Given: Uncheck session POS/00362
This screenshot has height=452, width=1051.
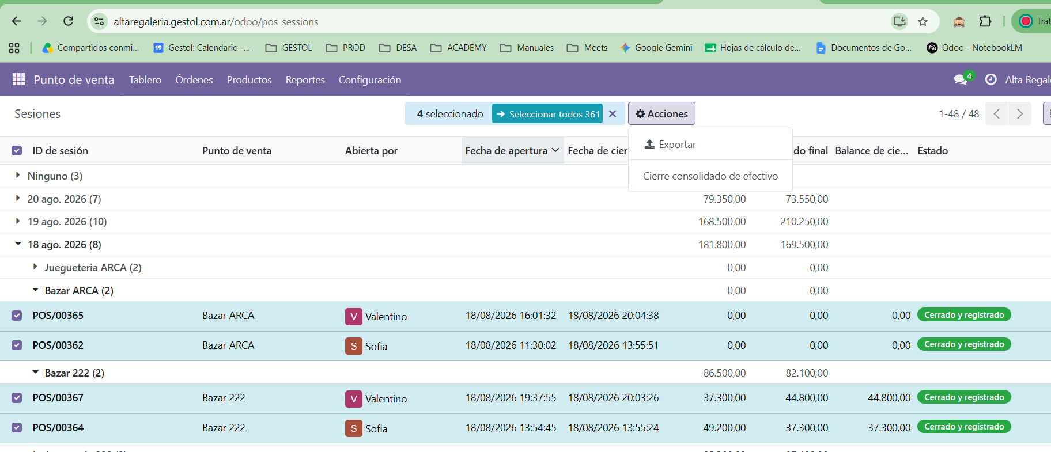Looking at the screenshot, I should pyautogui.click(x=17, y=345).
